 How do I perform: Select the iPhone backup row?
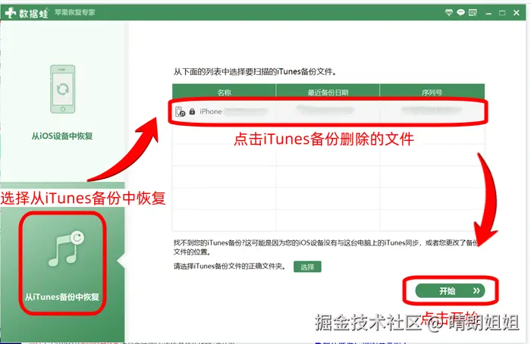pyautogui.click(x=328, y=111)
